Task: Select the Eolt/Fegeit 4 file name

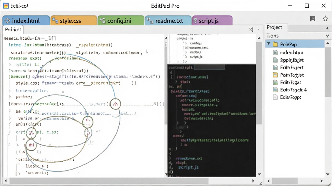Action: coord(293,90)
